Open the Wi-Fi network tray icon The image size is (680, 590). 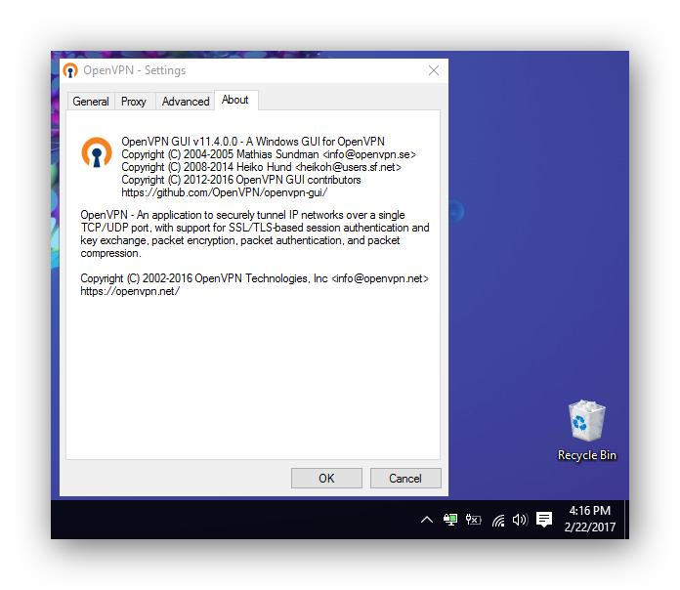point(498,520)
